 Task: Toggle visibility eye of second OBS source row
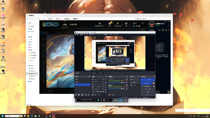click(x=103, y=82)
